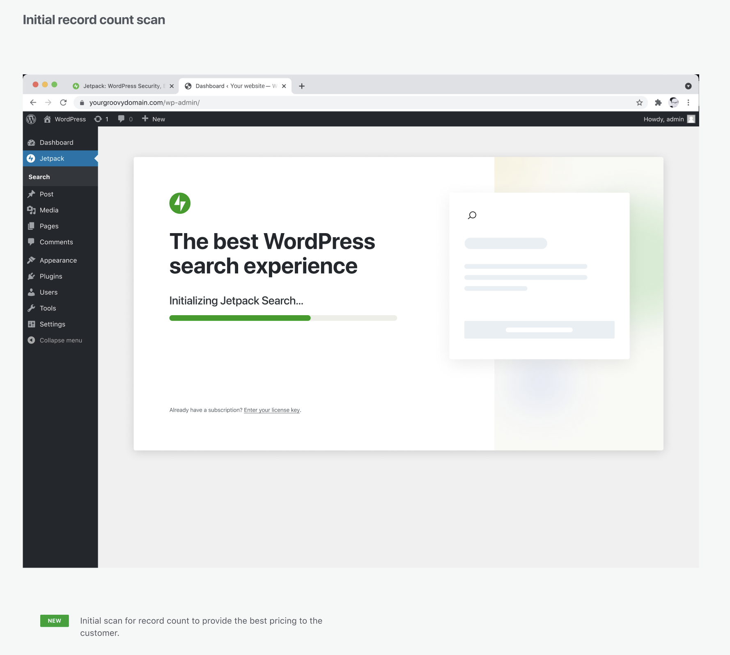This screenshot has width=730, height=655.
Task: Open the browser three-dot menu
Action: [689, 103]
